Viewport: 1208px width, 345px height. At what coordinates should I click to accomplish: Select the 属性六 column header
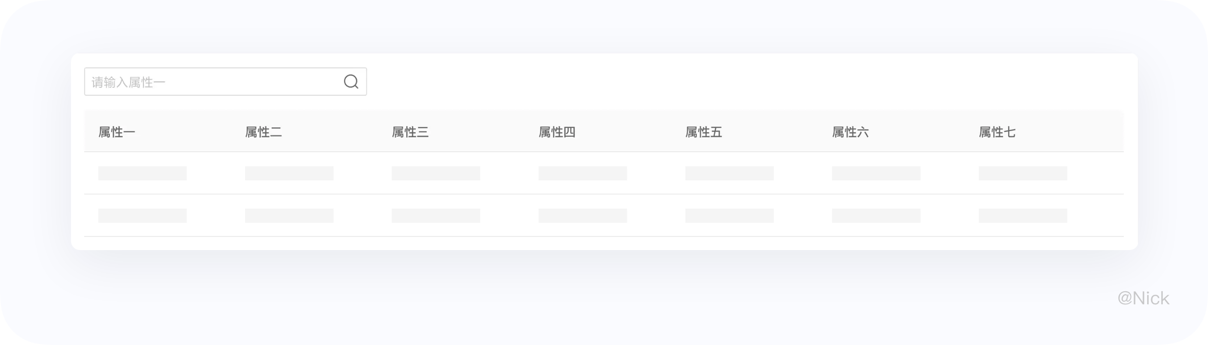(x=850, y=132)
